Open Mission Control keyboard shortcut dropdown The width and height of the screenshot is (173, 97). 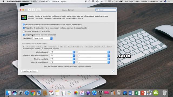(x=62, y=52)
